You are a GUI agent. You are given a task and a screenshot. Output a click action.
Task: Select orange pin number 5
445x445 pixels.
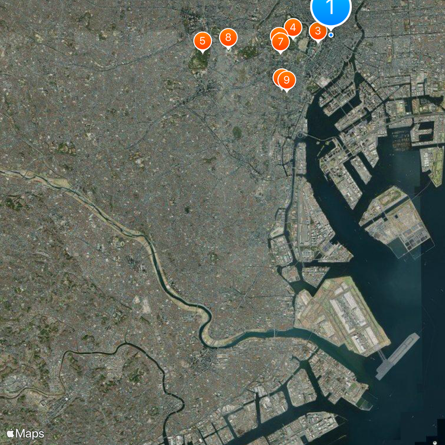click(x=202, y=41)
